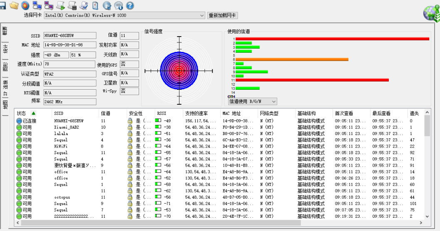Click the green globe app logo
This screenshot has width=440, height=231.
432,13
